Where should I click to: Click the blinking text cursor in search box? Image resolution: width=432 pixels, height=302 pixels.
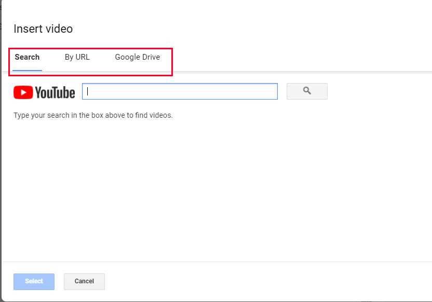tap(88, 91)
